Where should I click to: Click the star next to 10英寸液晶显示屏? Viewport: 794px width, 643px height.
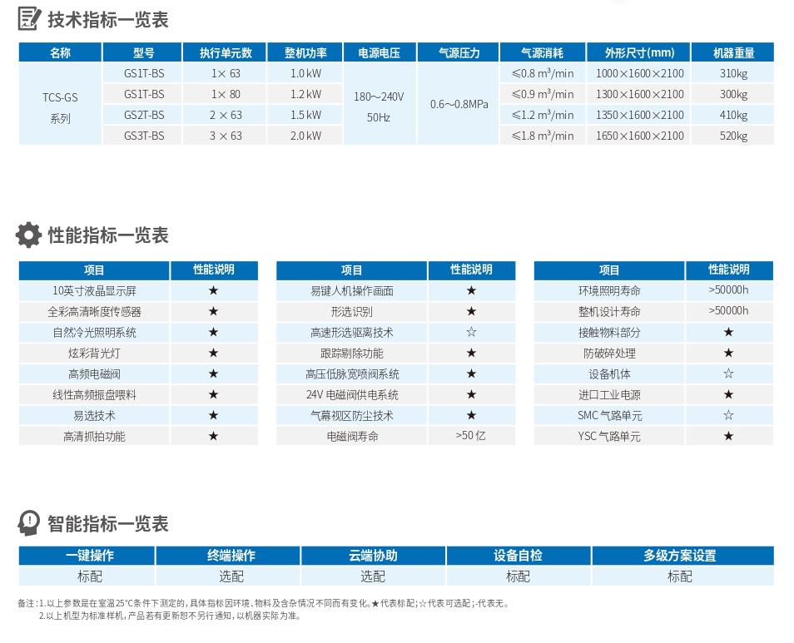click(x=215, y=290)
